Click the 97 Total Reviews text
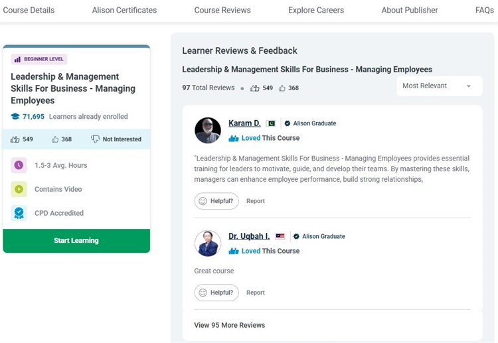This screenshot has height=343, width=498. (208, 88)
